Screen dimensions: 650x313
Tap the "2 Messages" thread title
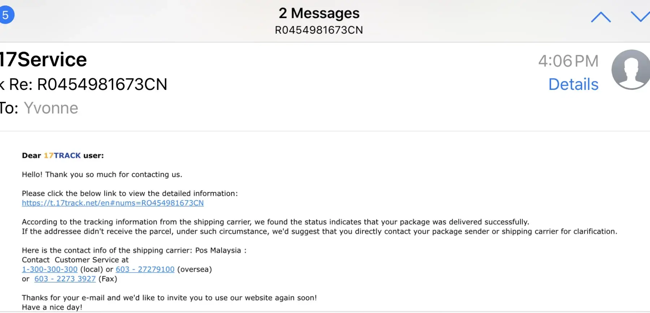point(319,13)
